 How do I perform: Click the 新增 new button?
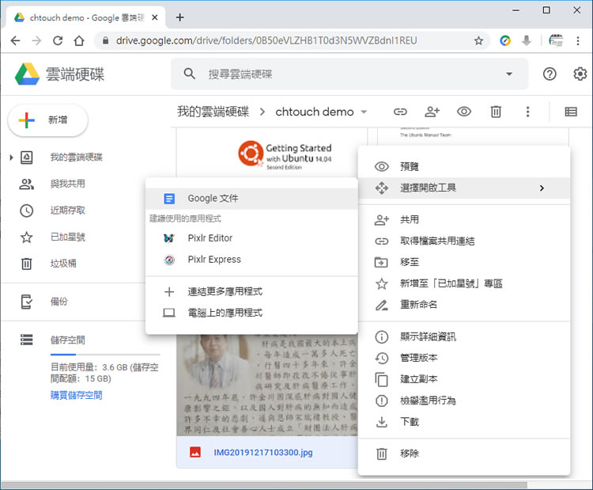point(47,120)
